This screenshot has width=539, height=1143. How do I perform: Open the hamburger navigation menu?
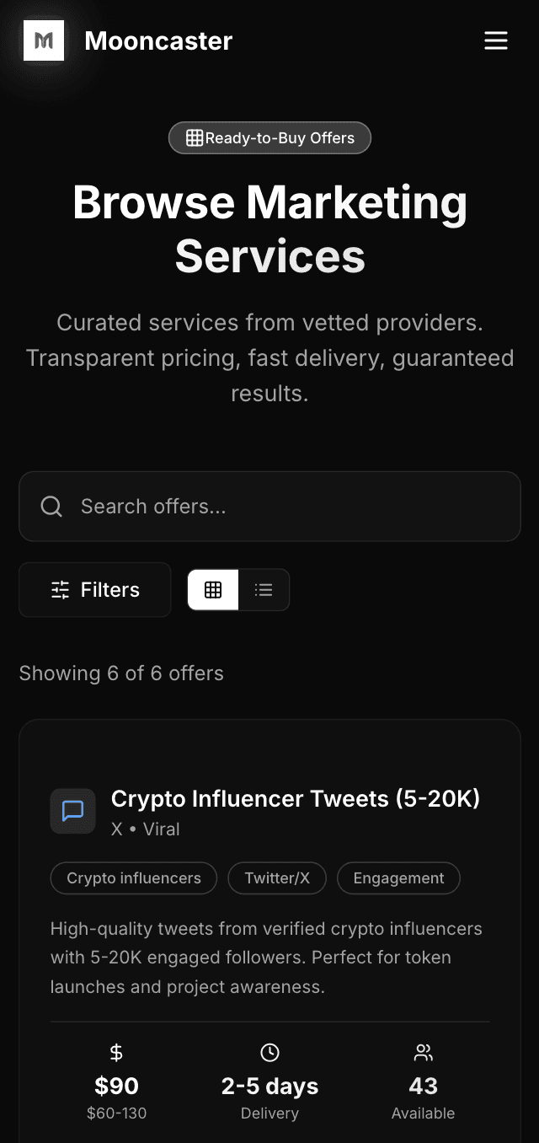[x=496, y=40]
